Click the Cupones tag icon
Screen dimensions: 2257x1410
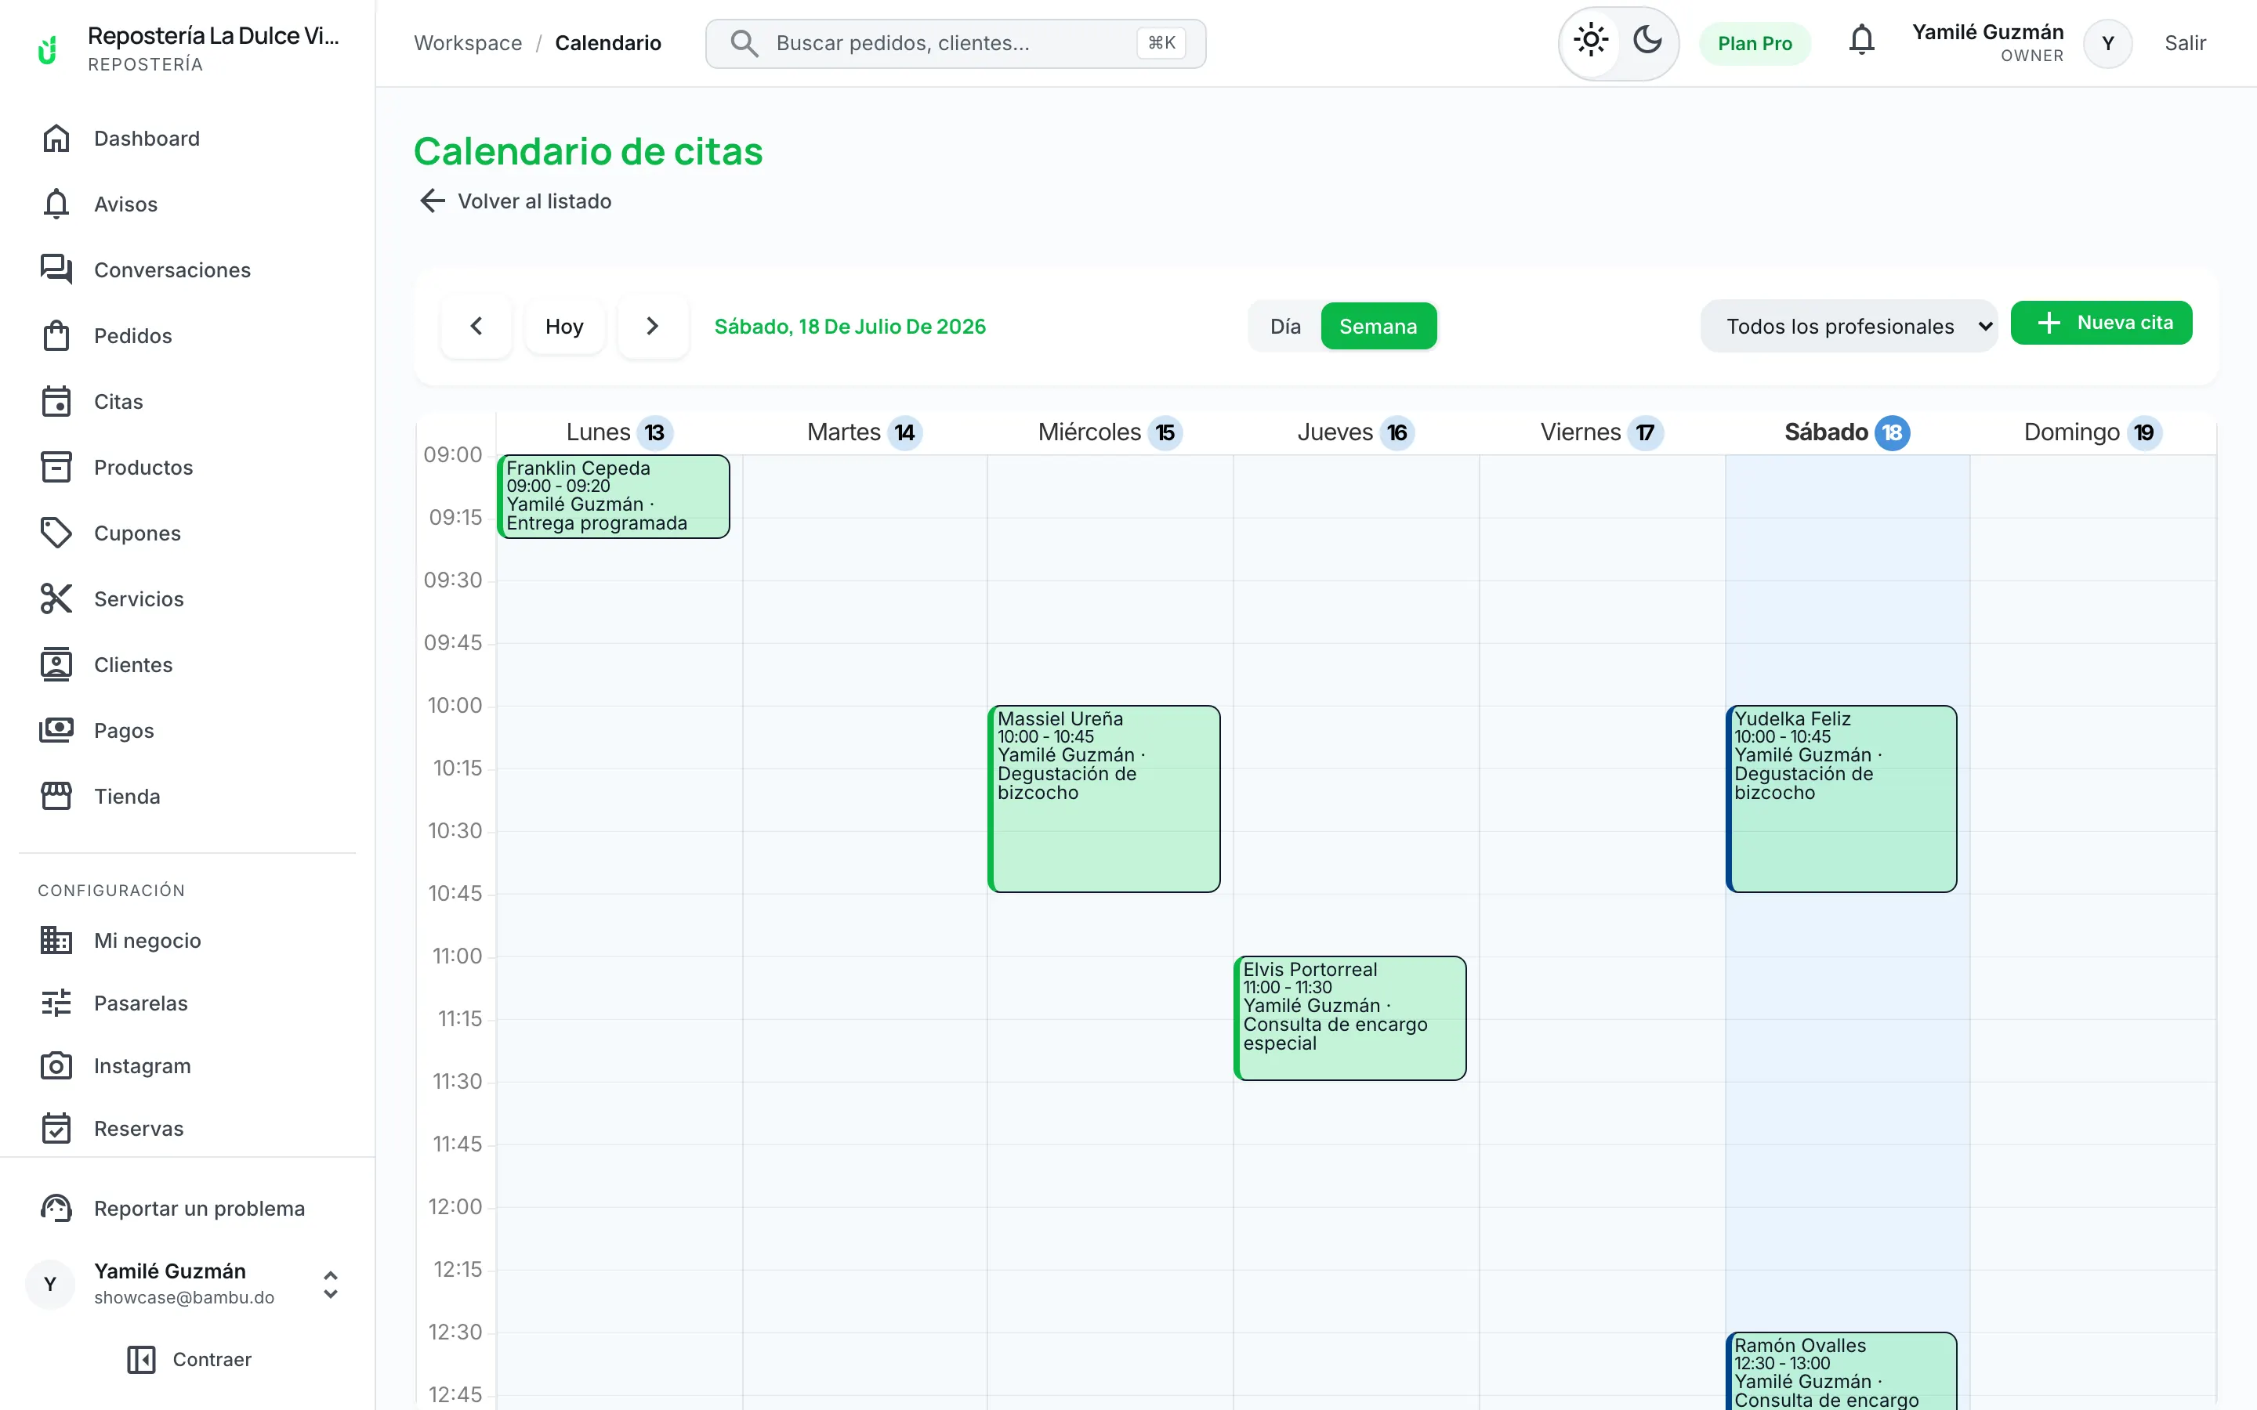point(56,533)
